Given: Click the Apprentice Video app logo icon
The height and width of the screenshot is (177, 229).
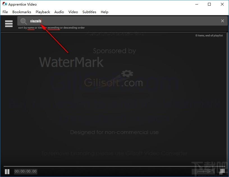Looking at the screenshot, I should click(x=4, y=4).
